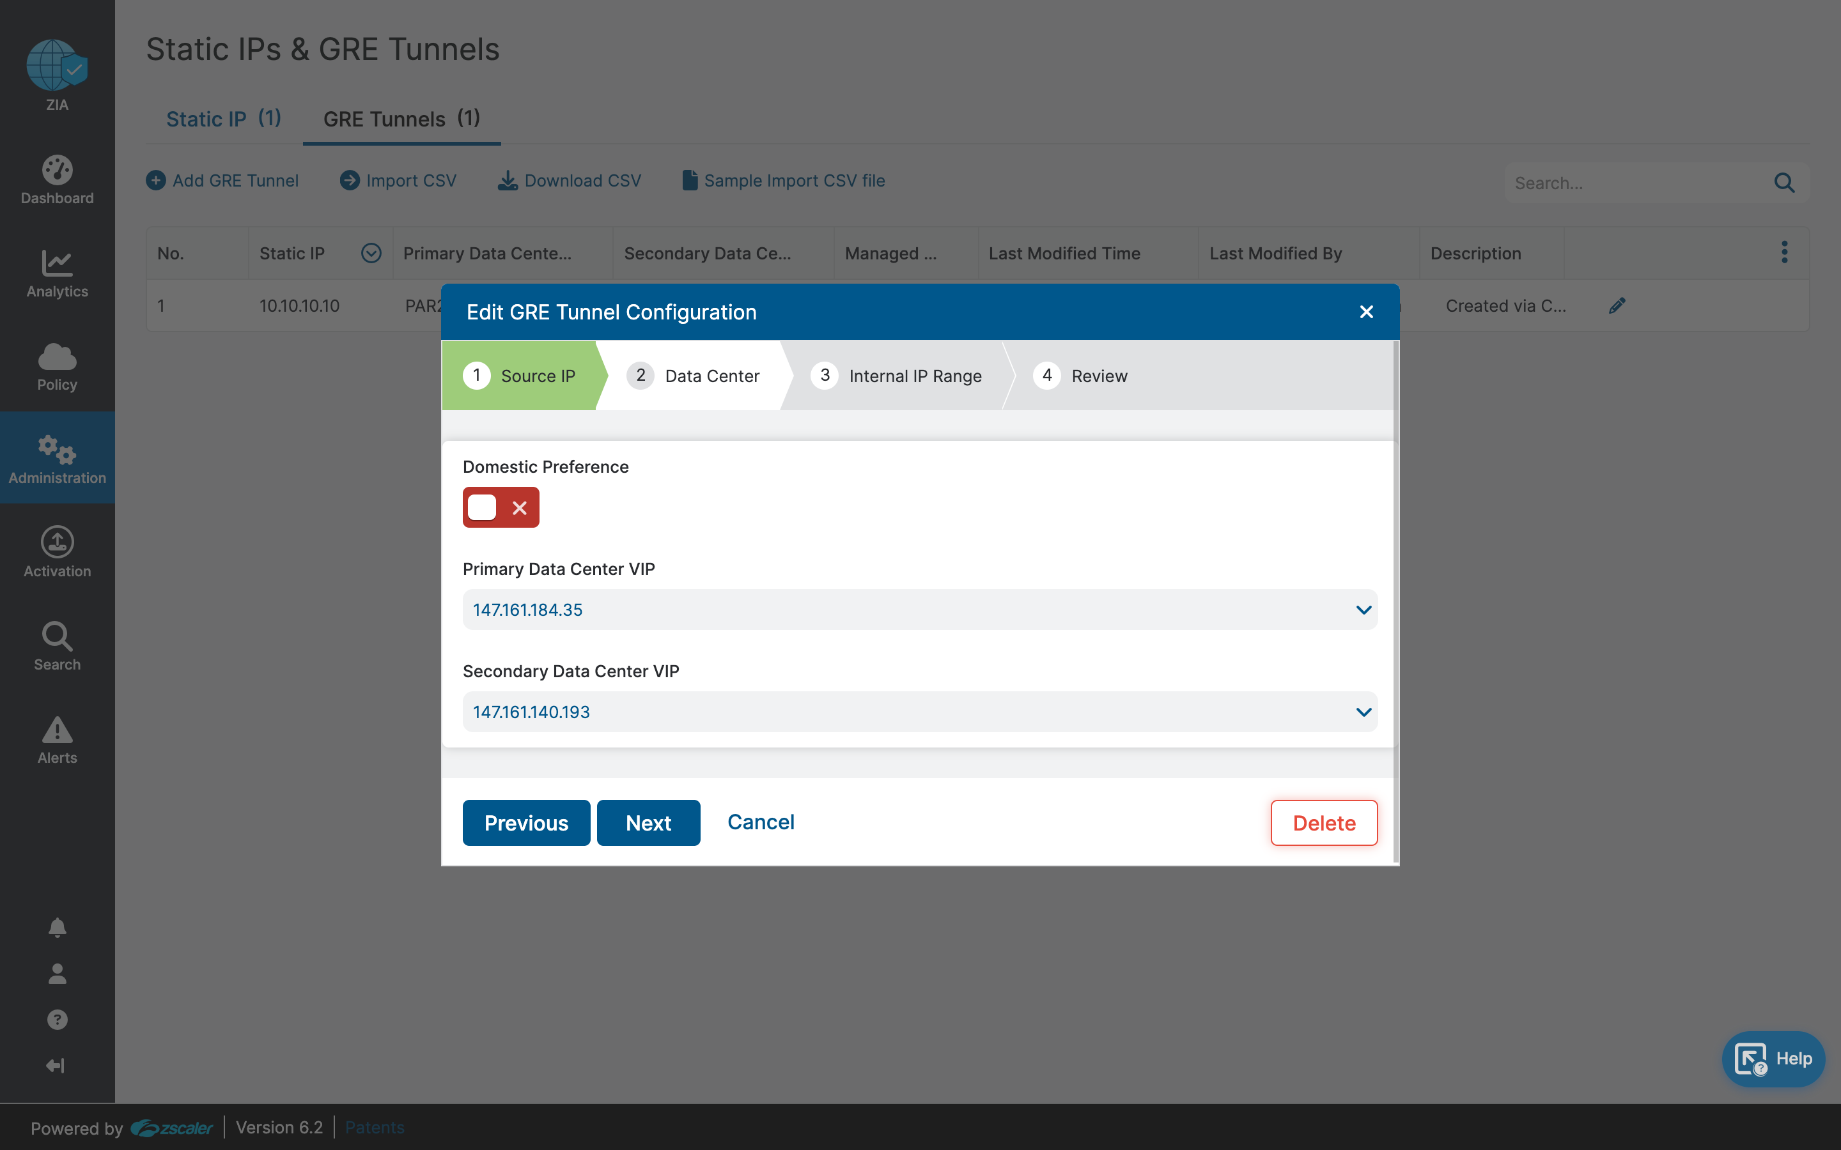Open the Primary Data Center VIP dropdown
This screenshot has width=1841, height=1150.
[1362, 609]
